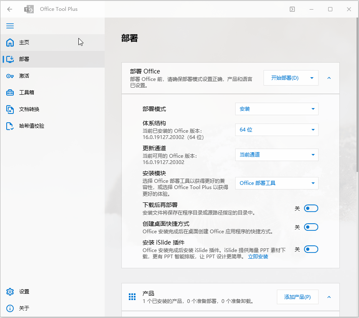Screen dimensions: 359x318
Task: Click the 添加产品(P) button
Action: [x=297, y=297]
